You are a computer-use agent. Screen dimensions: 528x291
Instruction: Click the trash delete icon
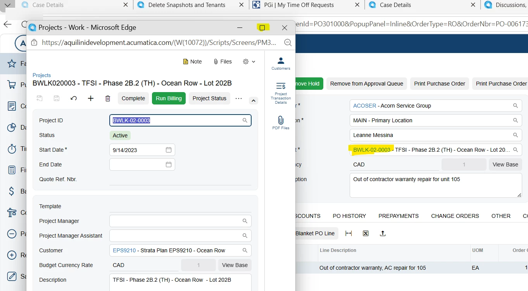(x=108, y=98)
